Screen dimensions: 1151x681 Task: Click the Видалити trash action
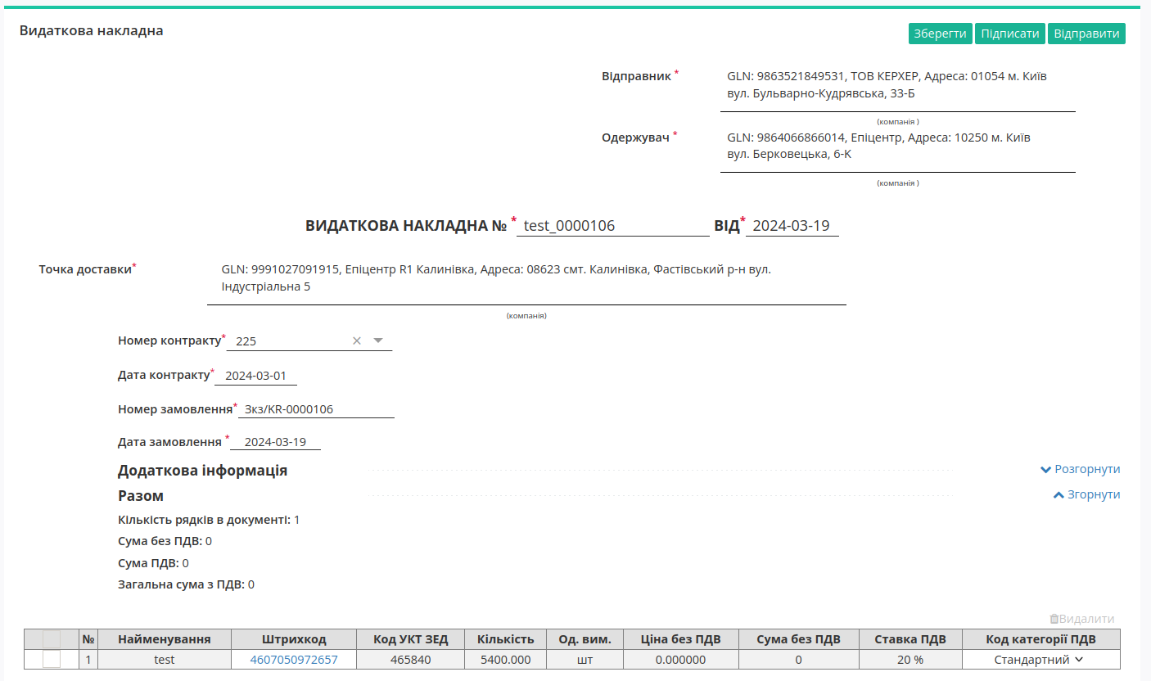[1081, 619]
